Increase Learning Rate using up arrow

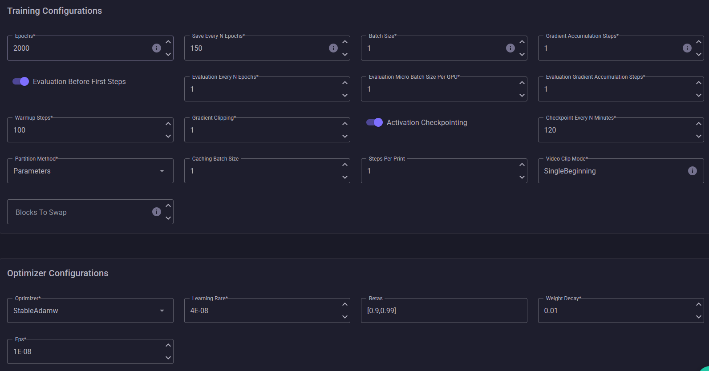click(345, 304)
